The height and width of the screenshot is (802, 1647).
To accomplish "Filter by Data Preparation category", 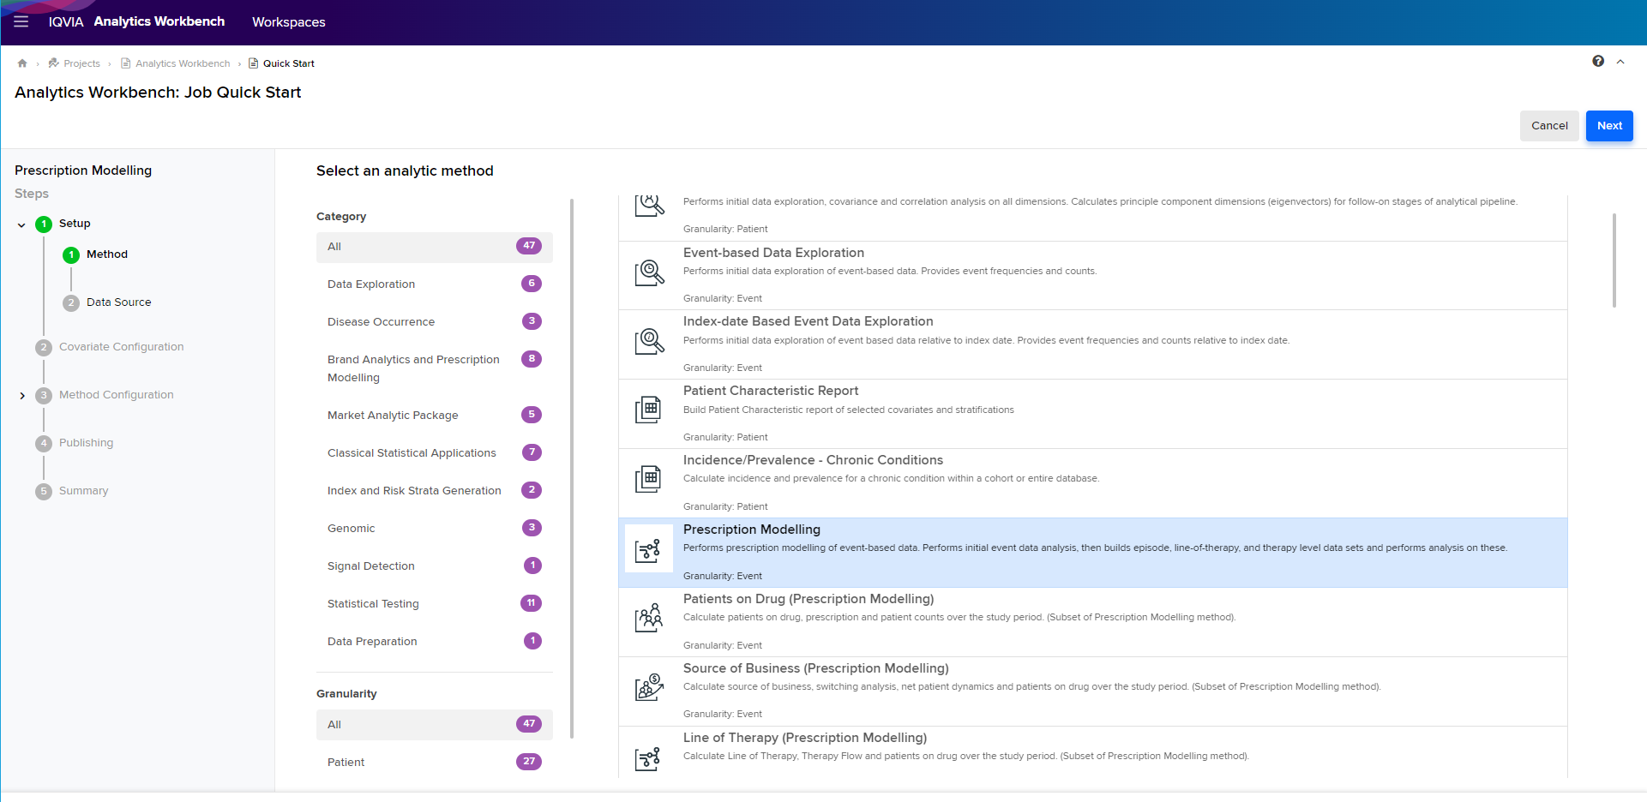I will click(x=435, y=642).
